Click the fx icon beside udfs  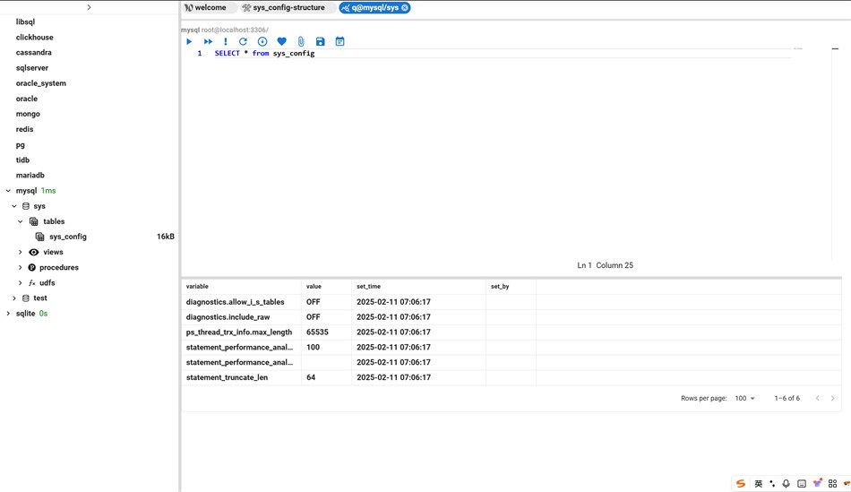pos(32,283)
